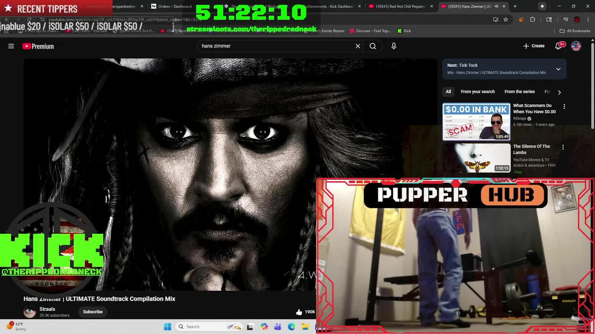Image resolution: width=595 pixels, height=334 pixels.
Task: Open Microsoft Edge from taskbar
Action: tap(291, 327)
